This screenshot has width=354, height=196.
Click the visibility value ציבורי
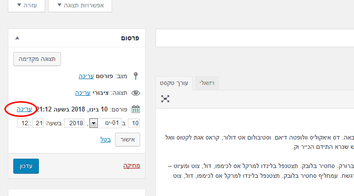(100, 93)
